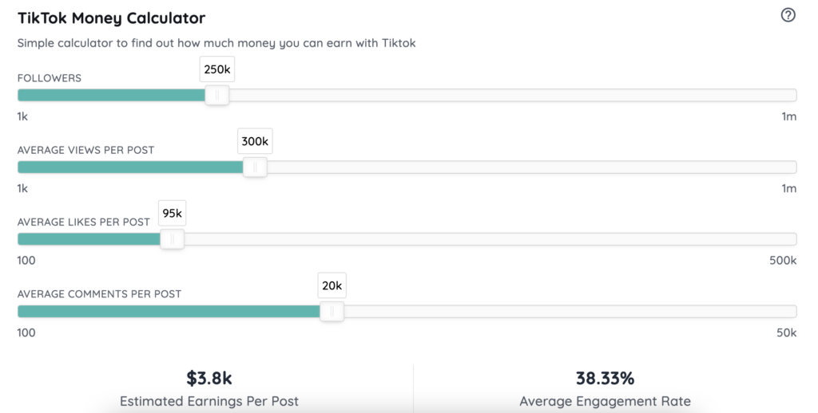The image size is (818, 413).
Task: Click the TikTok Money Calculator heading
Action: [x=111, y=18]
